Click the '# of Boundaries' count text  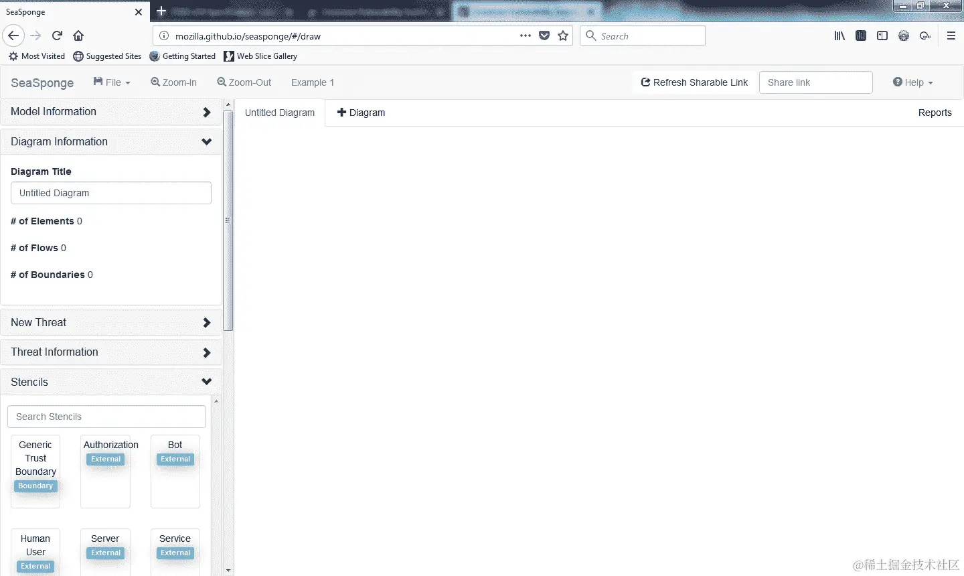tap(52, 275)
